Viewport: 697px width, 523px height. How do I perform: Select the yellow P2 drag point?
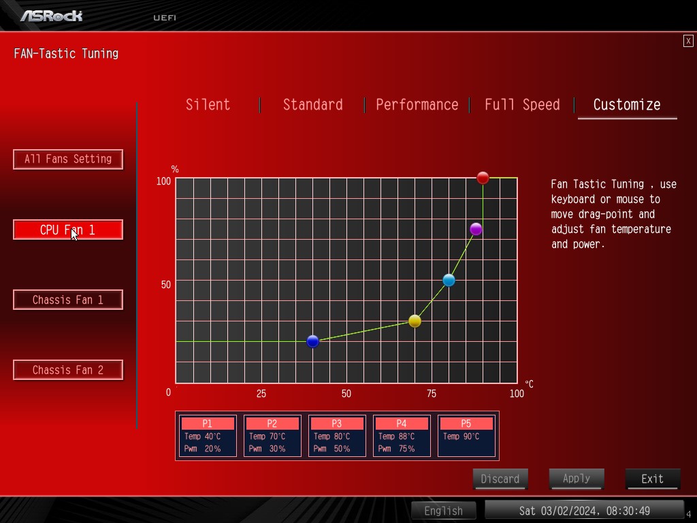[x=415, y=321]
